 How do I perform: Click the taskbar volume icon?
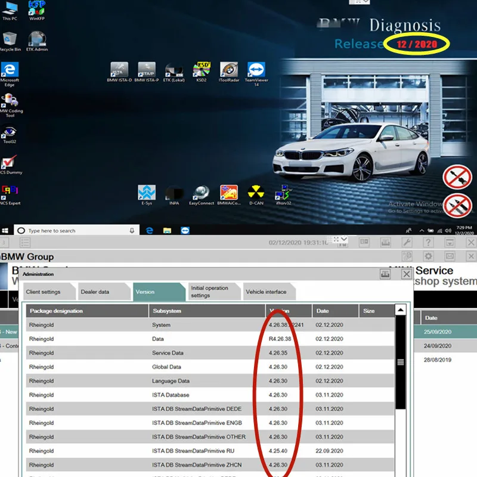pos(448,231)
